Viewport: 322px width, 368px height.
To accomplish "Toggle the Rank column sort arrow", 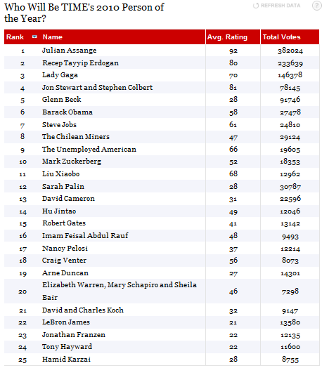I will point(34,37).
